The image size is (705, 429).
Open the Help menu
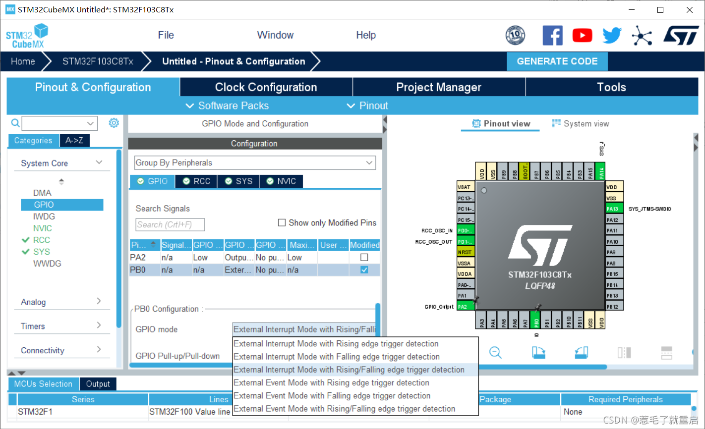tap(366, 35)
